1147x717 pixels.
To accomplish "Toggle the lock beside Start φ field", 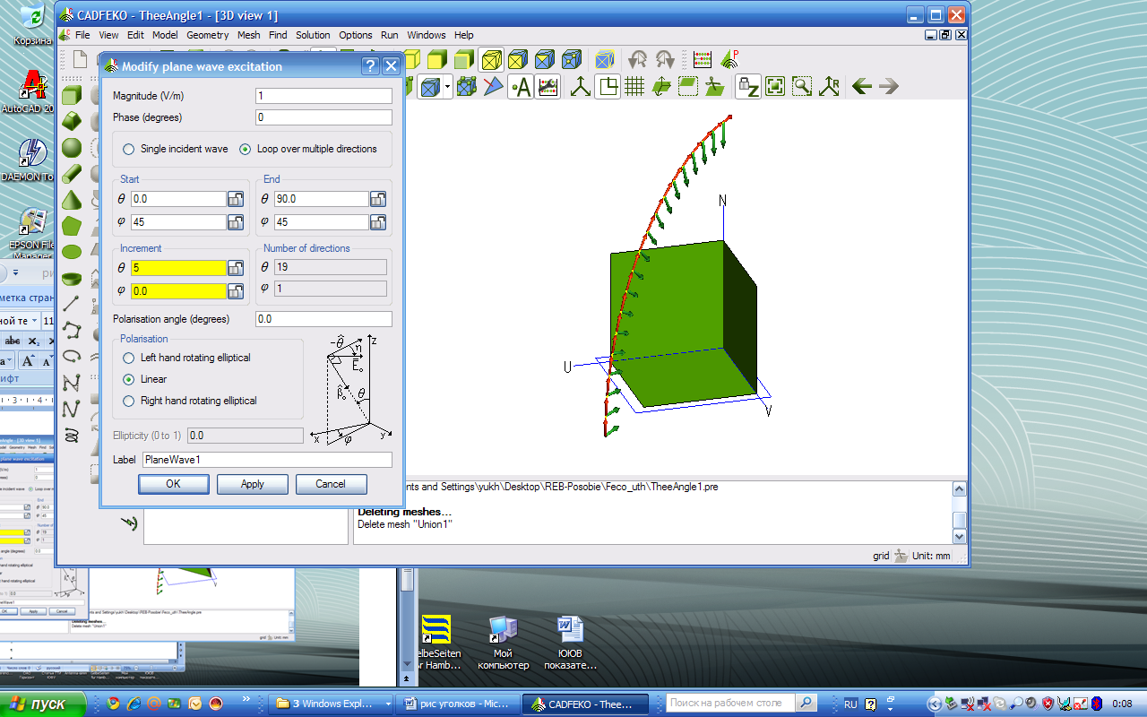I will point(236,222).
